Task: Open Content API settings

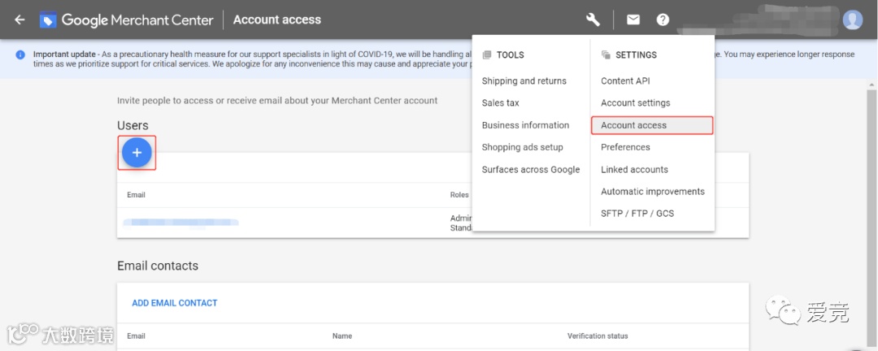Action: point(625,81)
